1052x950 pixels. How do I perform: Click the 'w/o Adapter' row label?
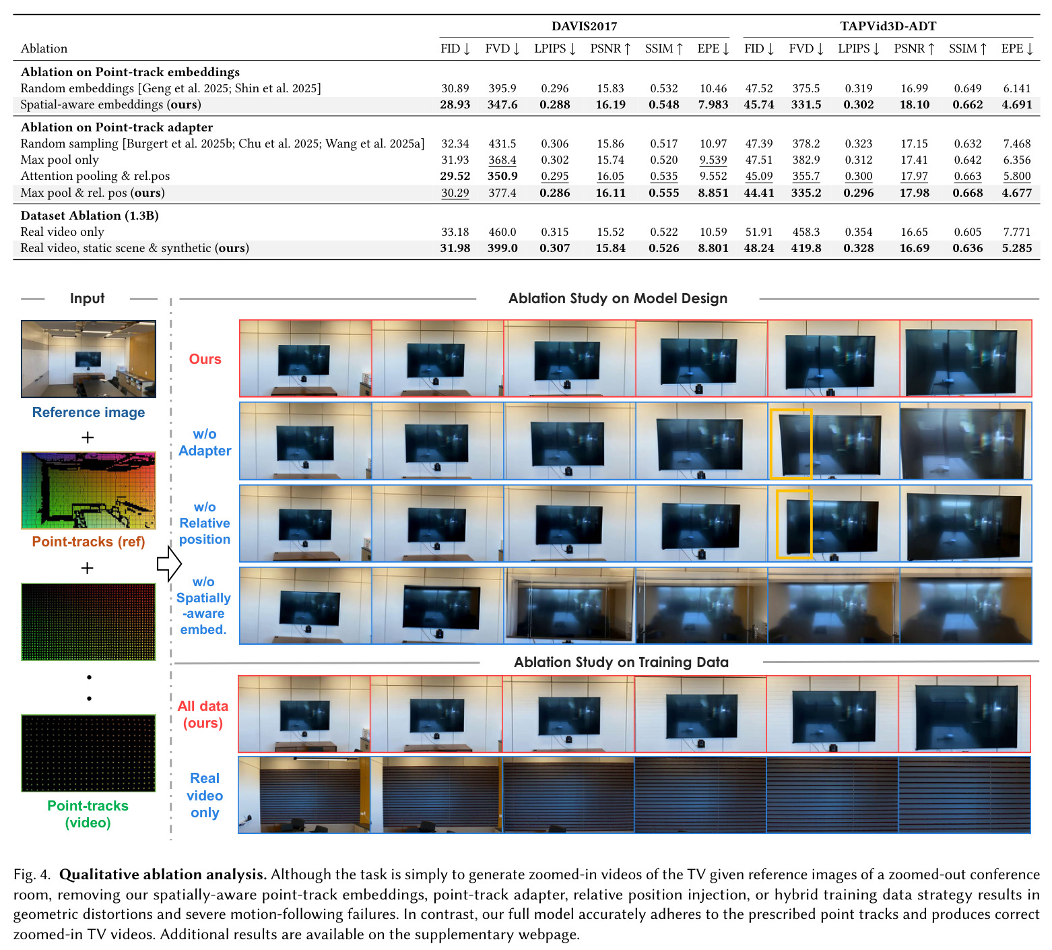[205, 443]
